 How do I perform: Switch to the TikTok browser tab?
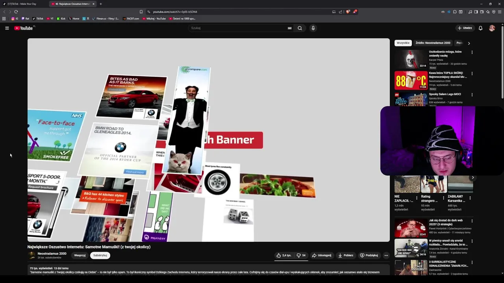24,4
